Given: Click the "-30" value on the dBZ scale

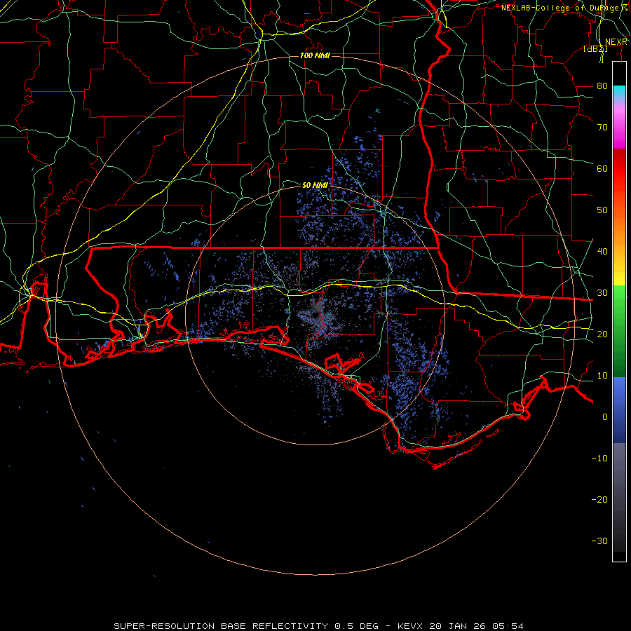Looking at the screenshot, I should (x=599, y=541).
